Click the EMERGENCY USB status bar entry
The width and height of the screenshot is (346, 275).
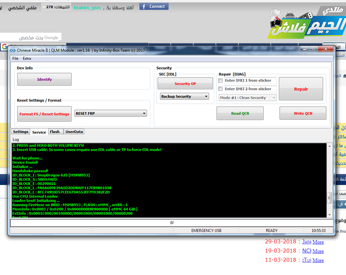coord(206,230)
